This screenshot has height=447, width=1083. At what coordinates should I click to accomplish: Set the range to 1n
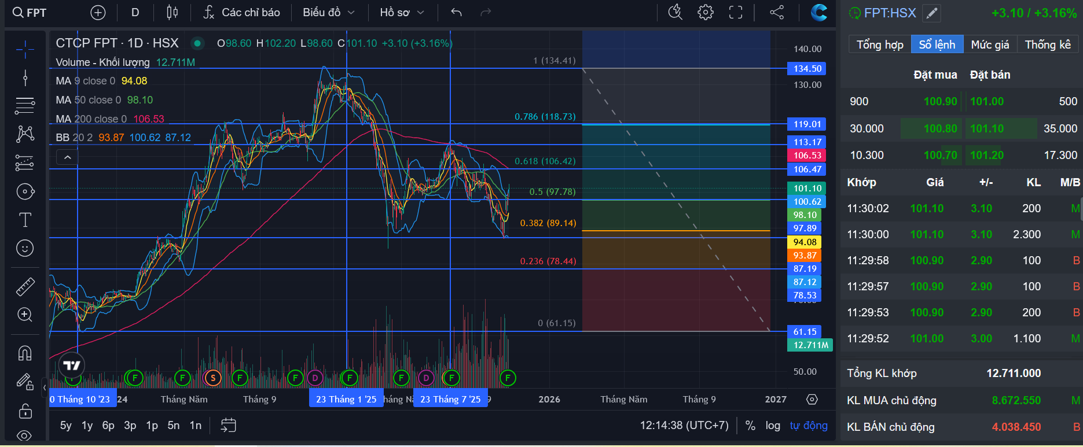[196, 426]
